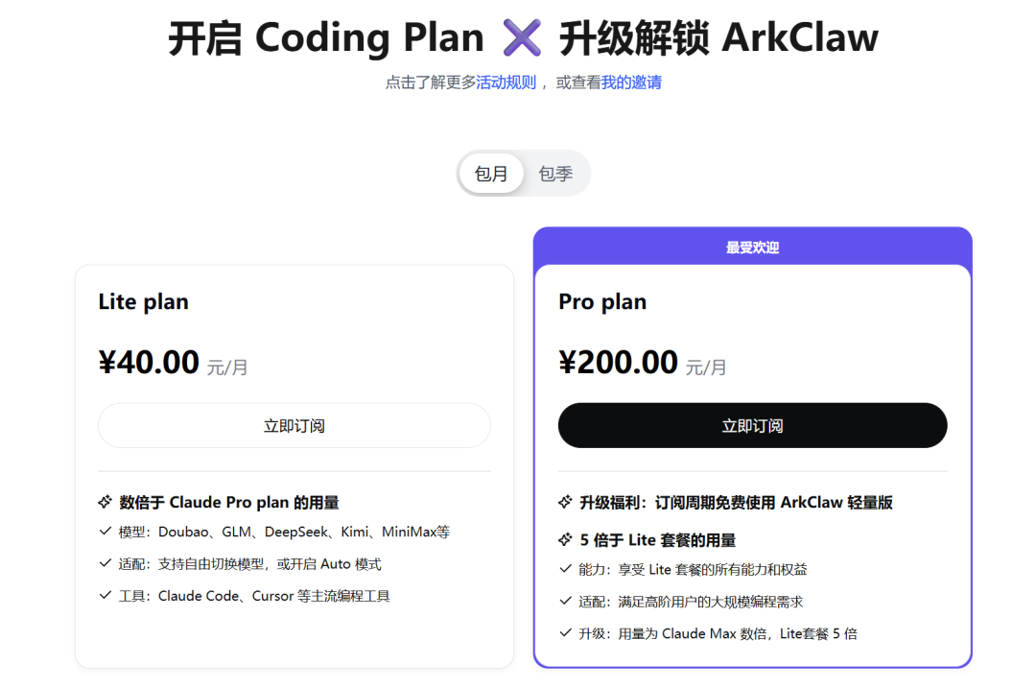The image size is (1036, 688).
Task: Click the checkmark beside Lite's 适配 feature line
Action: [106, 563]
